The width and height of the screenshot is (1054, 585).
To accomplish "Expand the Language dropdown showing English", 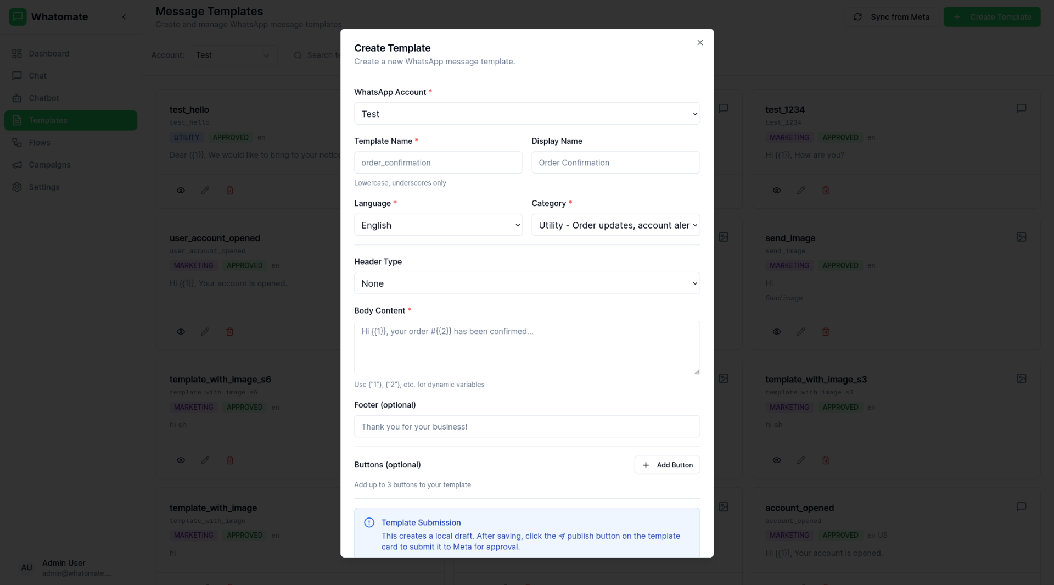I will coord(438,225).
